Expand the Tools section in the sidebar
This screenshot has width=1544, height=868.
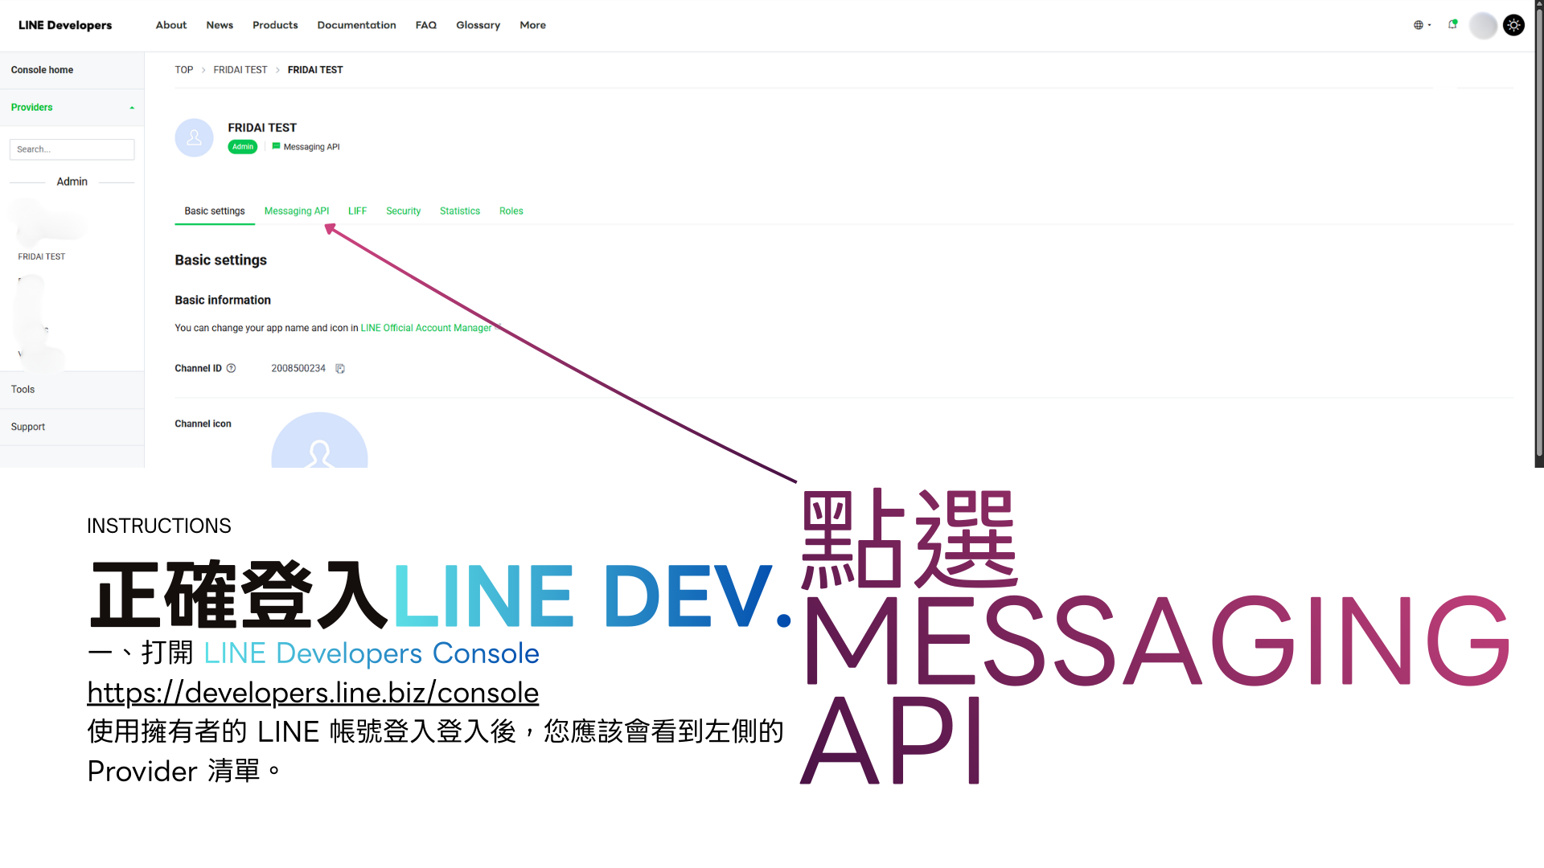23,389
